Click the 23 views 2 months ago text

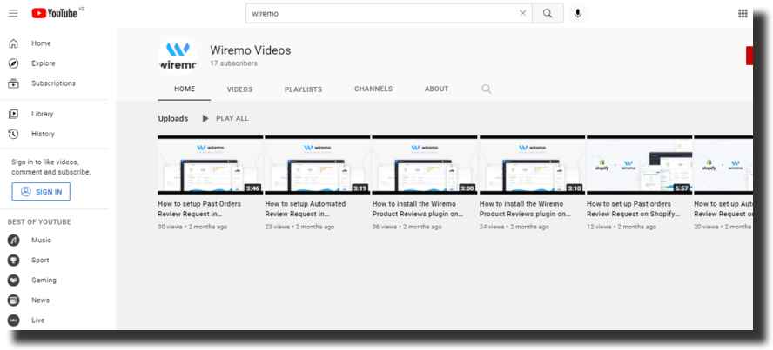[299, 227]
